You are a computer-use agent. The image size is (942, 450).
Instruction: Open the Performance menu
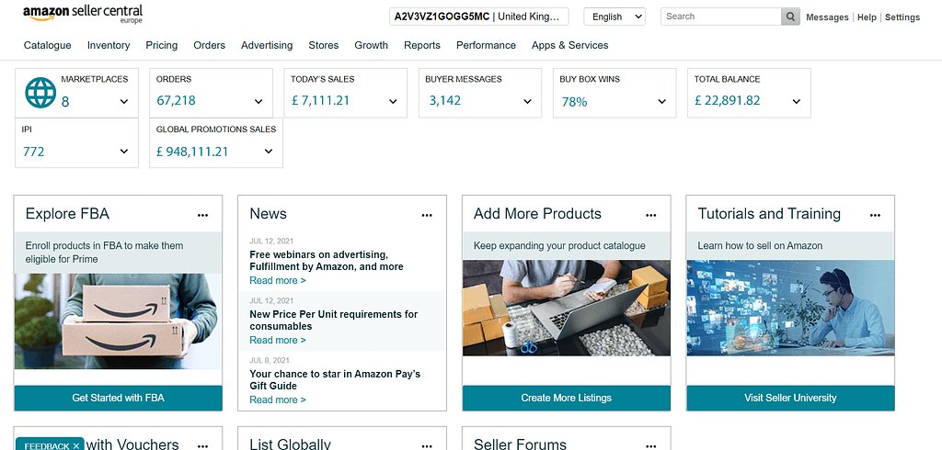(x=486, y=45)
